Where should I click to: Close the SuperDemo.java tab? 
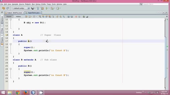coord(41,13)
